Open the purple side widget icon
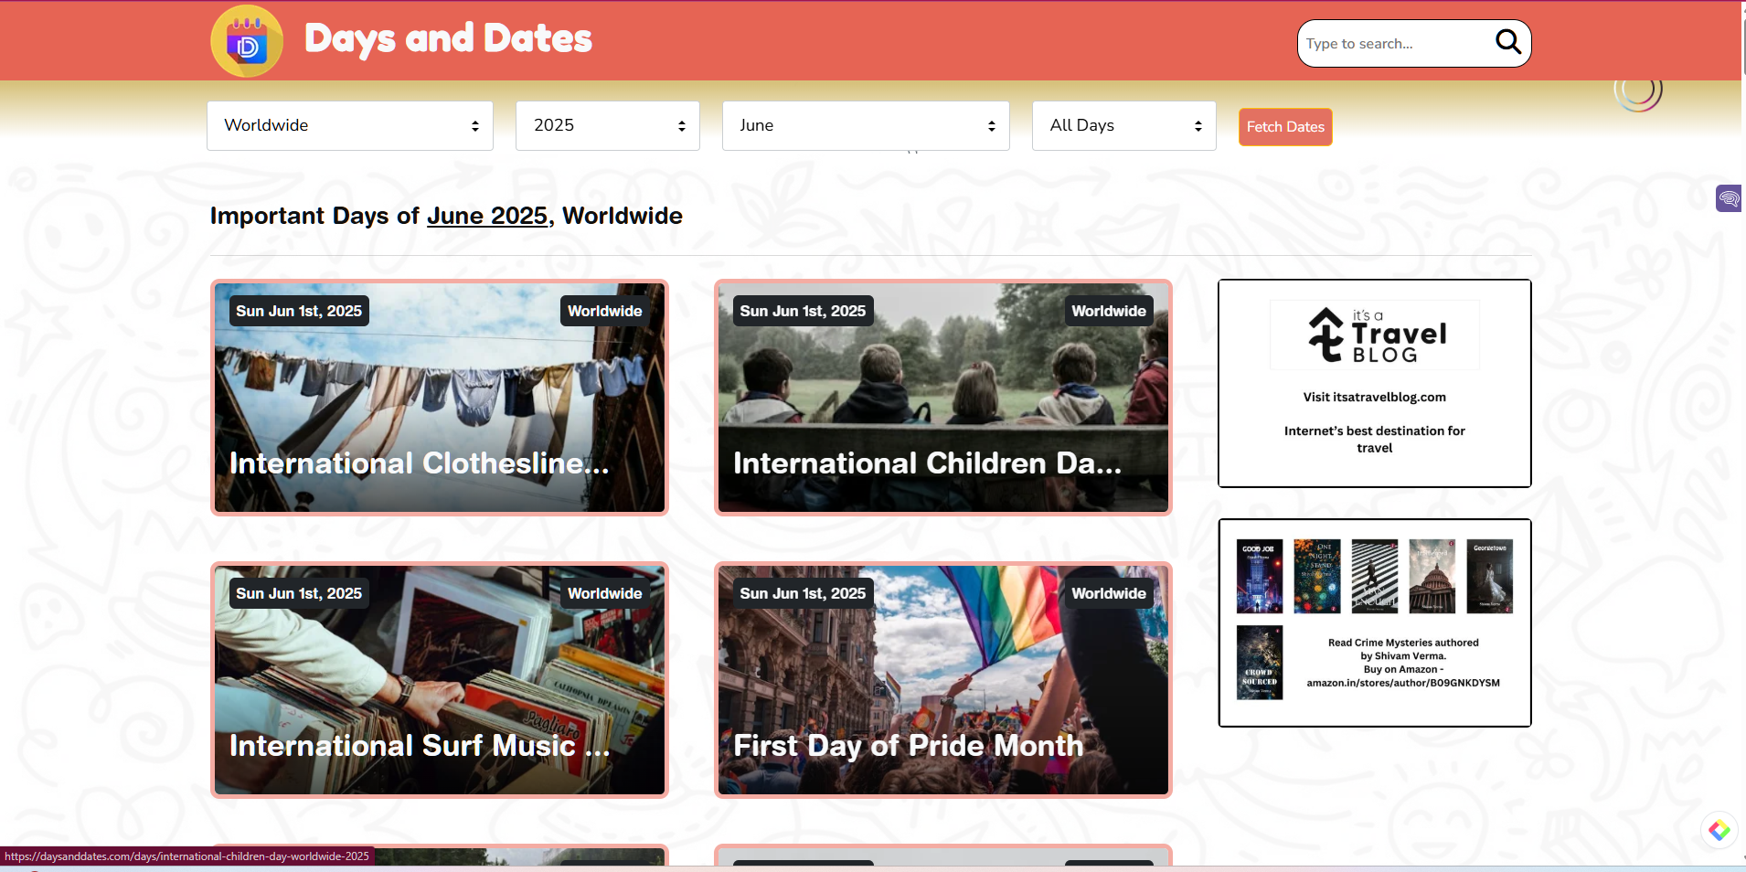This screenshot has height=872, width=1746. click(1728, 197)
